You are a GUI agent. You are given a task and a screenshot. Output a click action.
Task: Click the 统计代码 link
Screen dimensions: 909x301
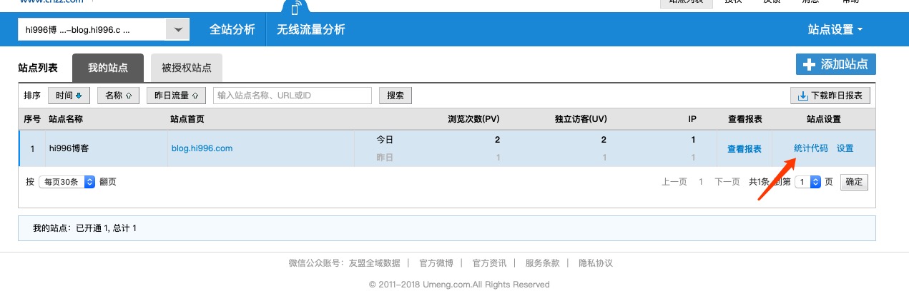pos(810,148)
